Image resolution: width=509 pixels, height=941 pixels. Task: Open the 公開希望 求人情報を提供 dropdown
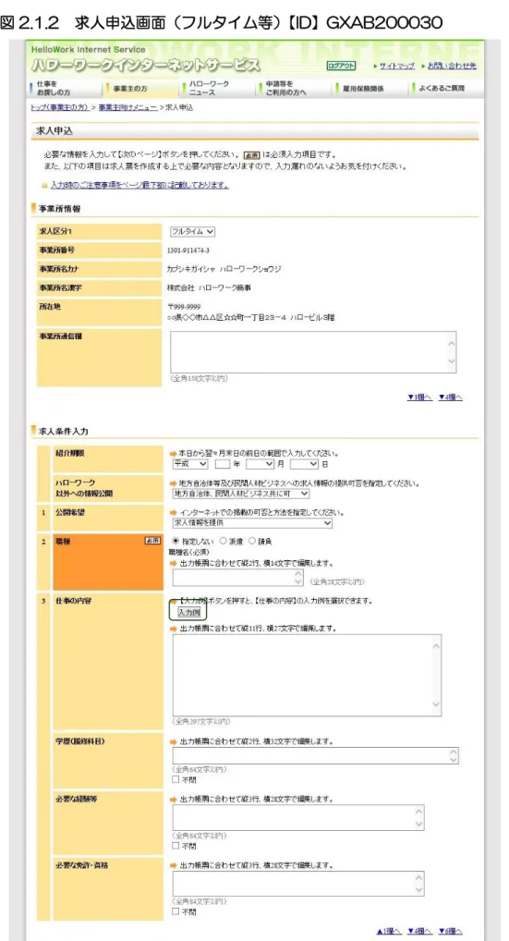pos(251,522)
